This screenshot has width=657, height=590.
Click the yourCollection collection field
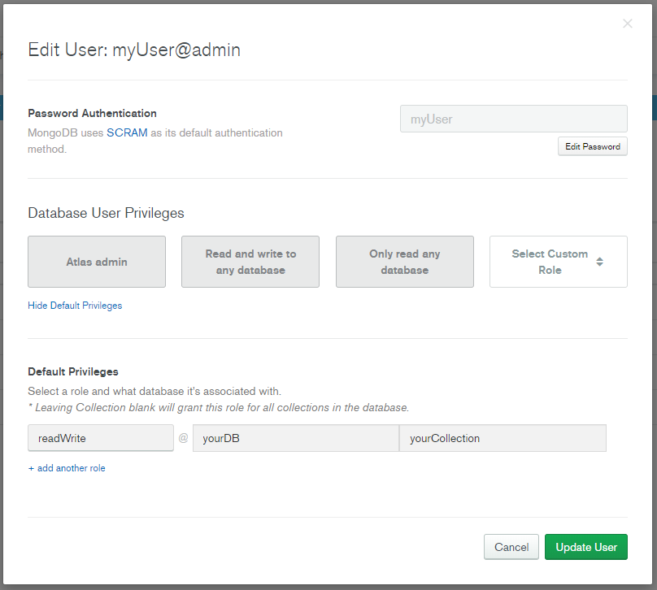pos(503,438)
